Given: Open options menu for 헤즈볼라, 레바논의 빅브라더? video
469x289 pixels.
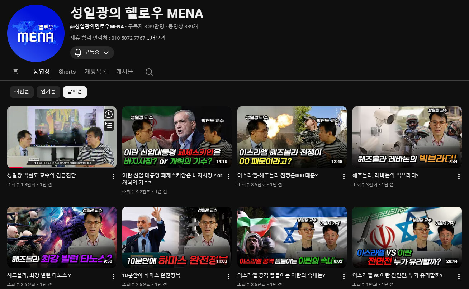Looking at the screenshot, I should [459, 176].
